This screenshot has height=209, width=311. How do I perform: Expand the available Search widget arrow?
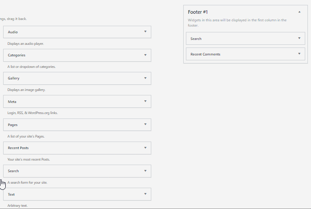pos(145,170)
